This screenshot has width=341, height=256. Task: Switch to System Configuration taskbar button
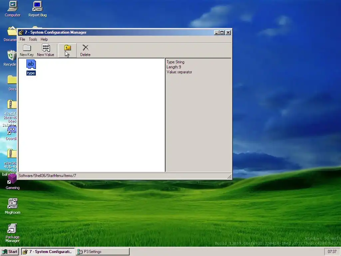(x=48, y=252)
